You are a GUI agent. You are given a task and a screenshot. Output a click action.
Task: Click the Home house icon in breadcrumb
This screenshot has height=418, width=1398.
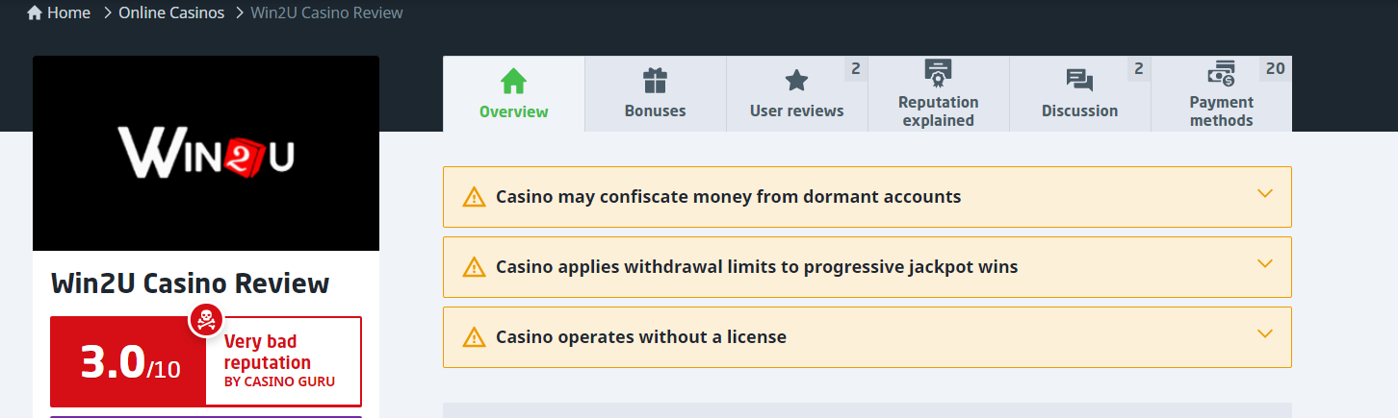point(36,13)
